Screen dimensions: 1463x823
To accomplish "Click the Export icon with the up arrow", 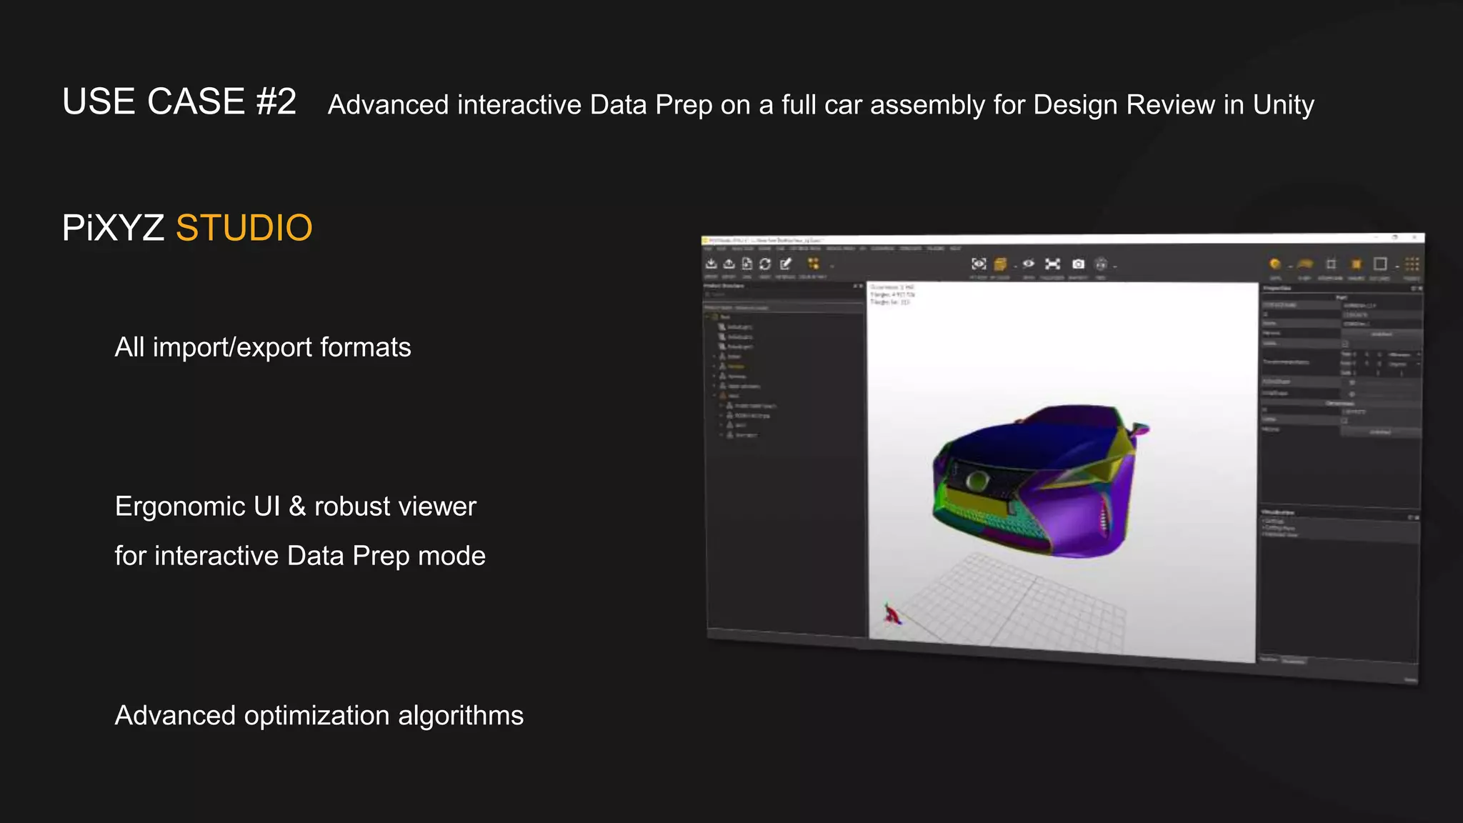I will click(x=729, y=264).
